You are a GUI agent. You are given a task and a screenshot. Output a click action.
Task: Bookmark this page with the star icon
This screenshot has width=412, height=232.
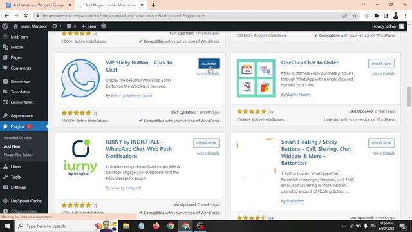tap(355, 15)
